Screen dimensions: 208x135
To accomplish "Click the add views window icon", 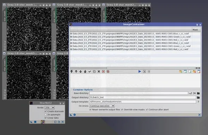I will coord(185,72).
